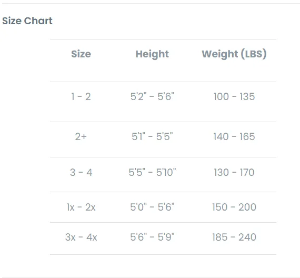
Task: Click the size 3 - 4 cell
Action: point(81,172)
